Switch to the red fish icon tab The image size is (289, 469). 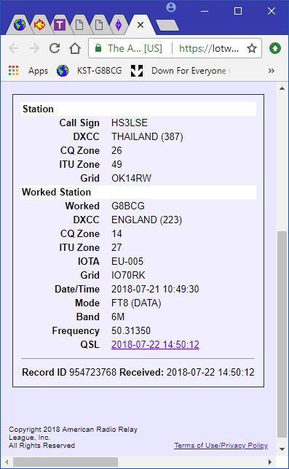39,25
